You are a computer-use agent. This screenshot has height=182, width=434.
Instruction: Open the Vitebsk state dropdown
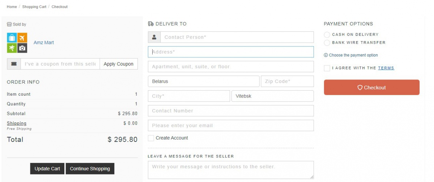pos(272,96)
